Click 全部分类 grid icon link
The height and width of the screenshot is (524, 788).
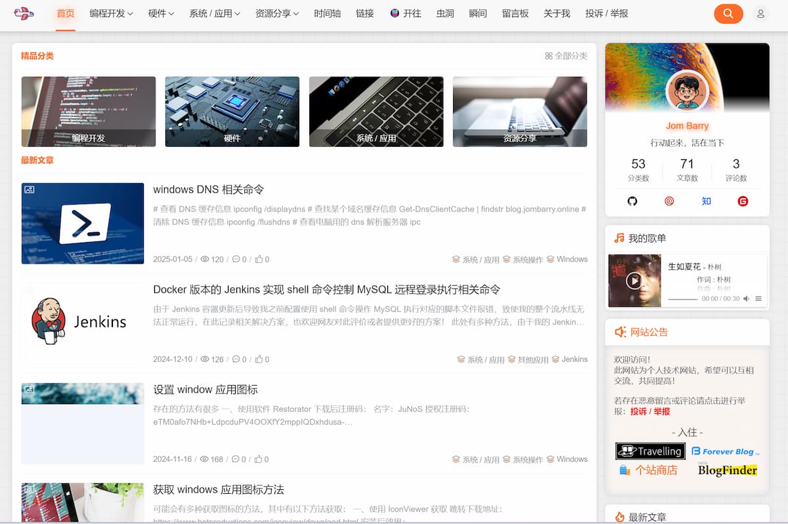tap(566, 56)
